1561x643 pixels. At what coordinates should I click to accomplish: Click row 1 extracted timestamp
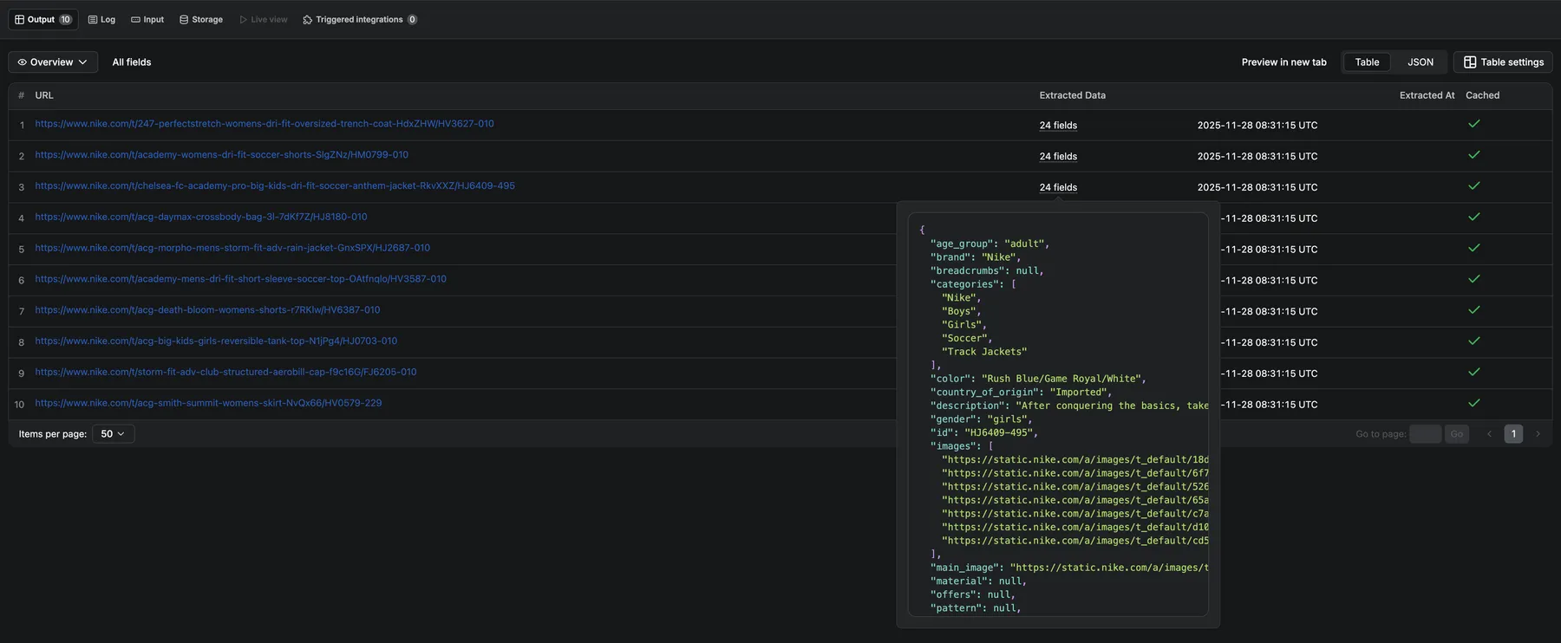[x=1257, y=126]
